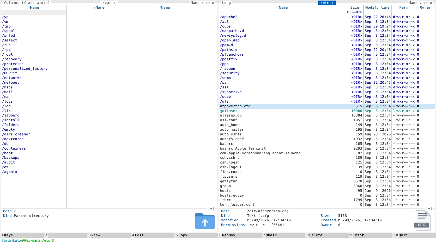Click the right panel Name column header
The image size is (436, 243).
(282, 8)
